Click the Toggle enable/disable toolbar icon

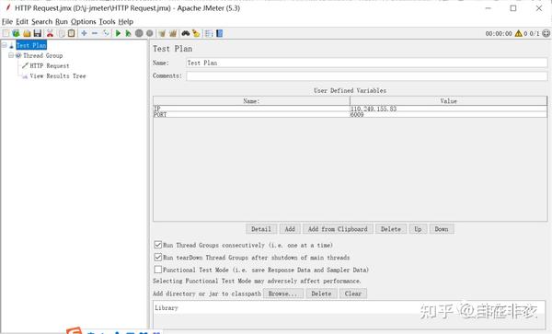[106, 33]
